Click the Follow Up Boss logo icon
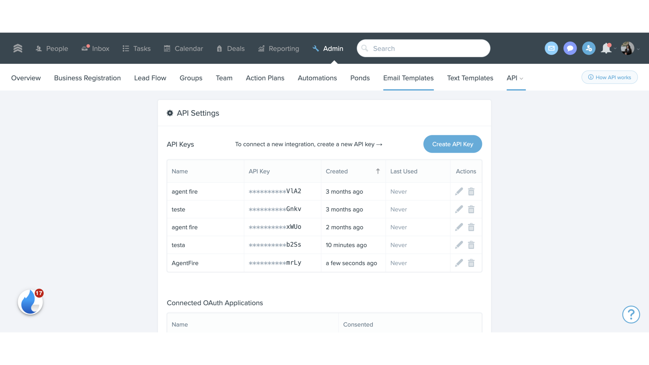The image size is (649, 365). 18,48
